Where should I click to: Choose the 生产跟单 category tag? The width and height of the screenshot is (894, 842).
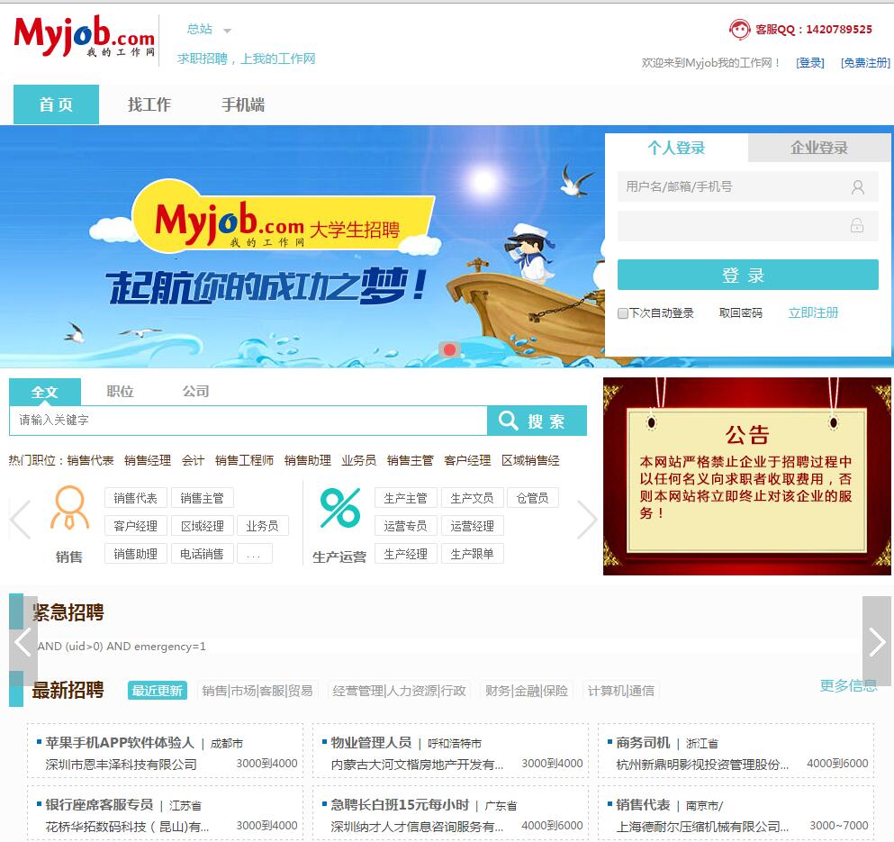pyautogui.click(x=472, y=553)
